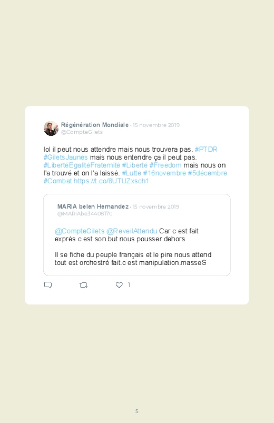Open the #GiletsJaunes hashtag
Screen dimensions: 274x423
click(x=65, y=158)
